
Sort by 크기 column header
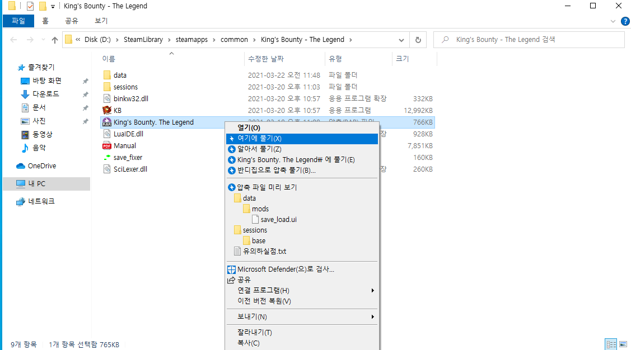(x=403, y=59)
